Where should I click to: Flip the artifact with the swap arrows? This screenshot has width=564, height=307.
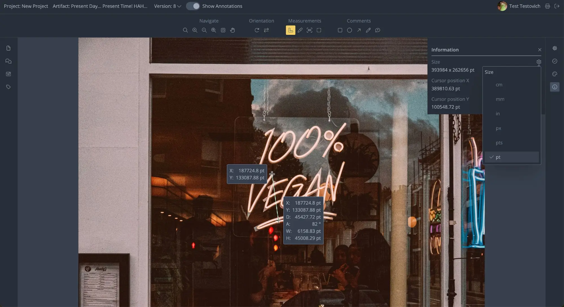click(266, 30)
